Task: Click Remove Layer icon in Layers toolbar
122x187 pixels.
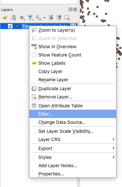Action: click(67, 18)
